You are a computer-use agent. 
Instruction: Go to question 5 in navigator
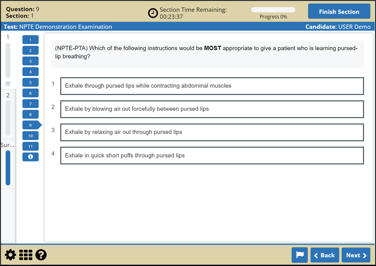tap(30, 82)
